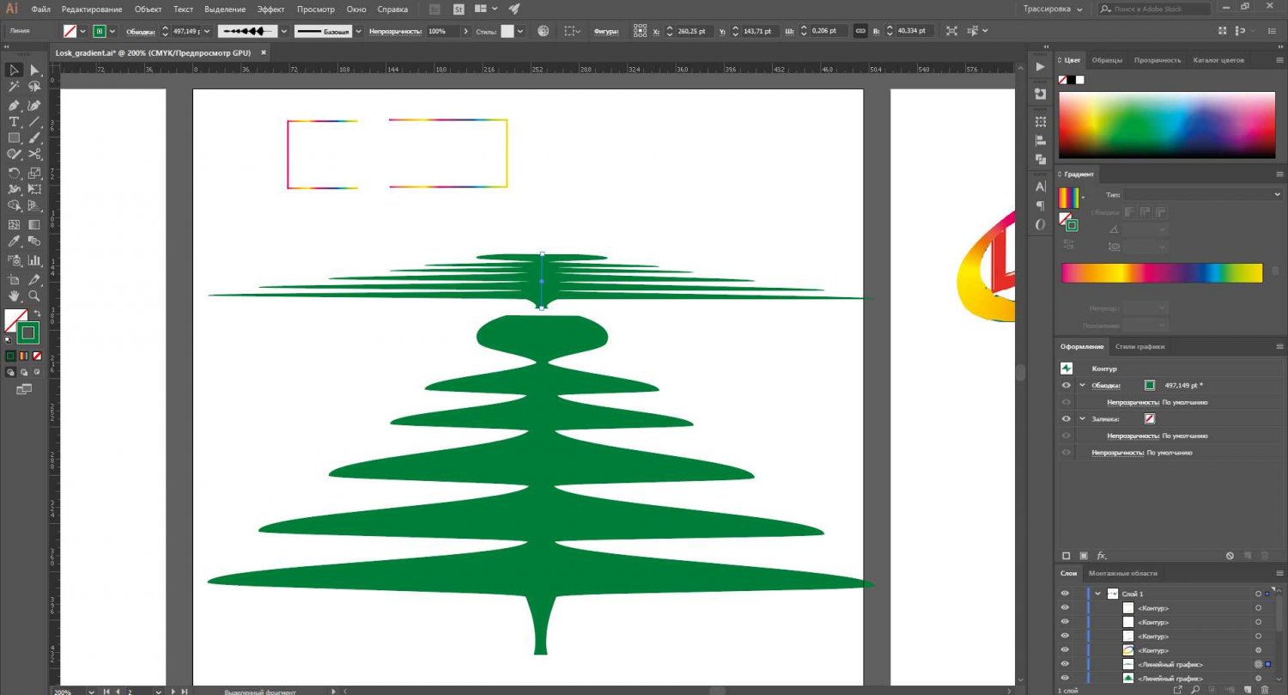This screenshot has height=695, width=1288.
Task: Open the gradient Тип dropdown
Action: (x=1202, y=195)
